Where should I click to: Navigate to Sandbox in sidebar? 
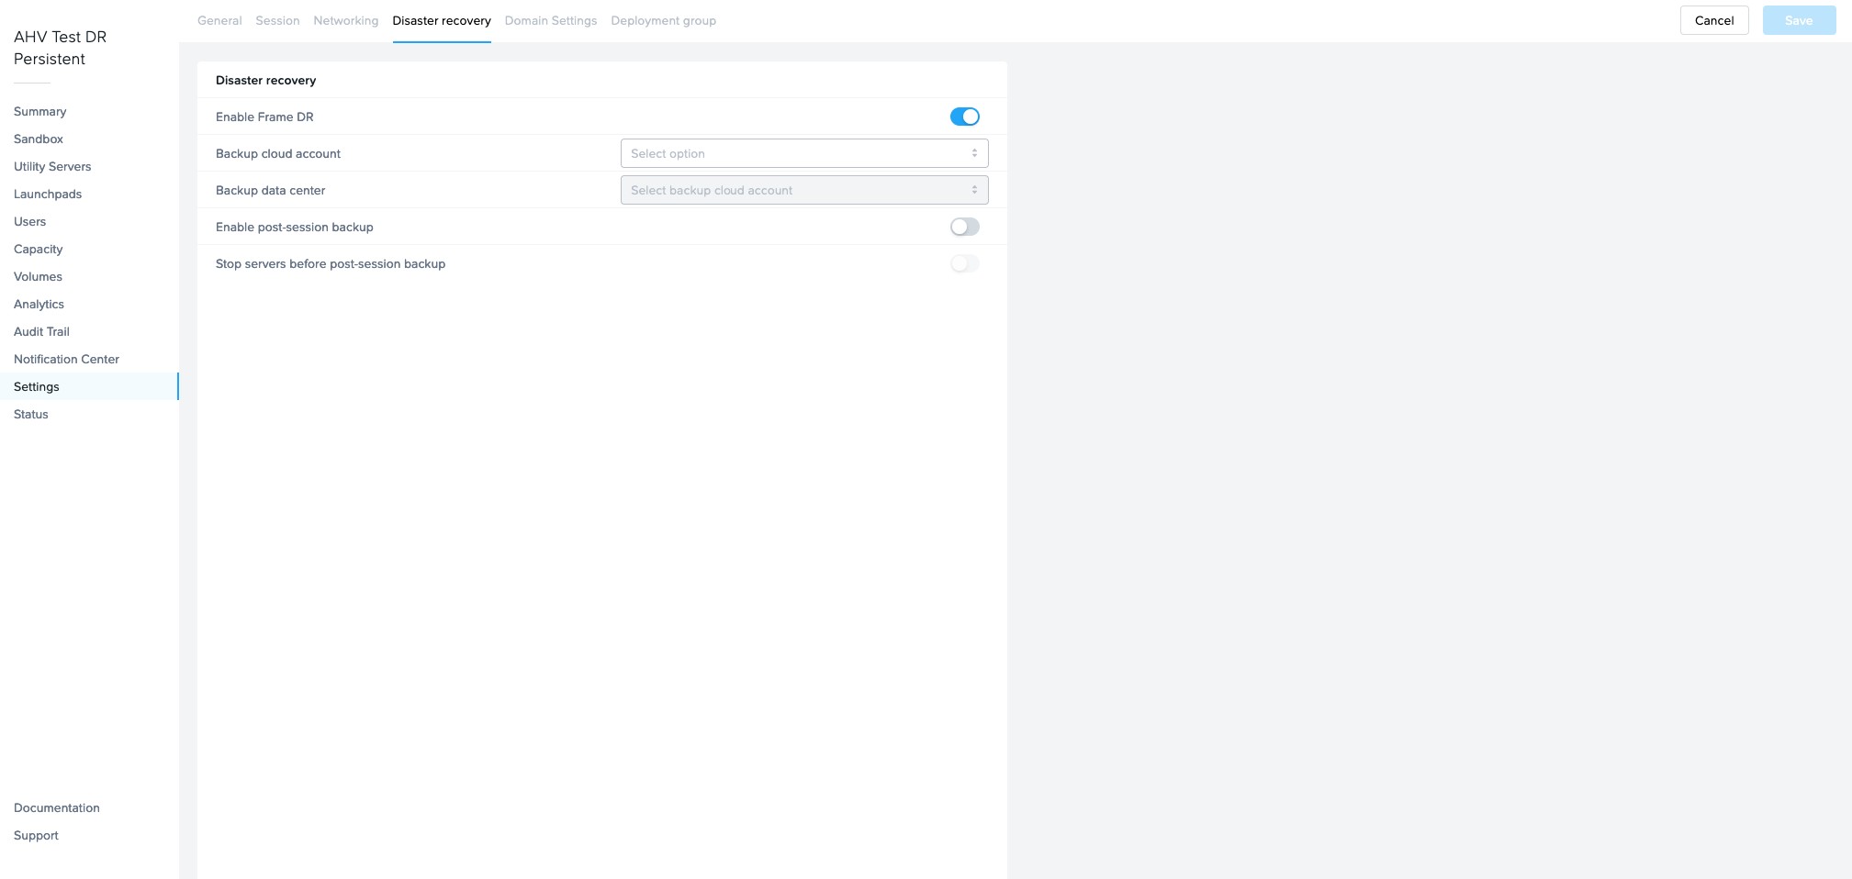39,139
